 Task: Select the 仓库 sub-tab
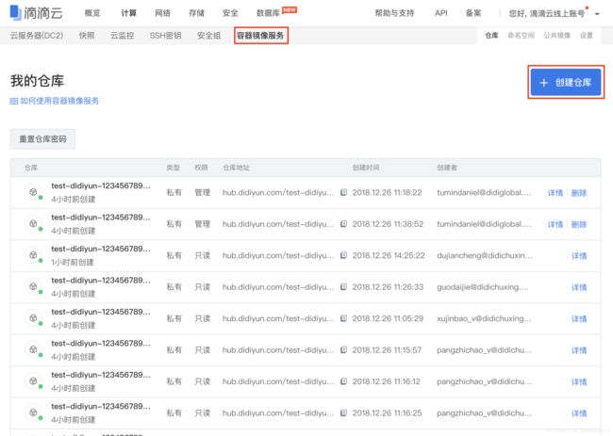[491, 36]
